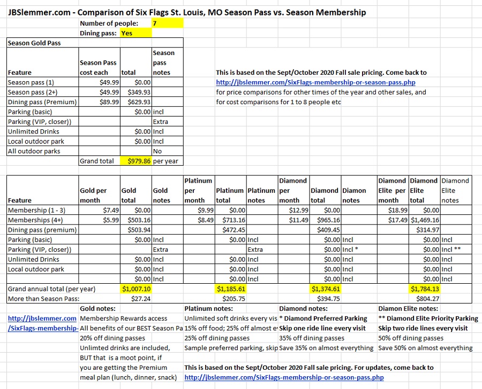Select the Dining pass (Premium) label in Season table
482x389 pixels.
(x=42, y=102)
